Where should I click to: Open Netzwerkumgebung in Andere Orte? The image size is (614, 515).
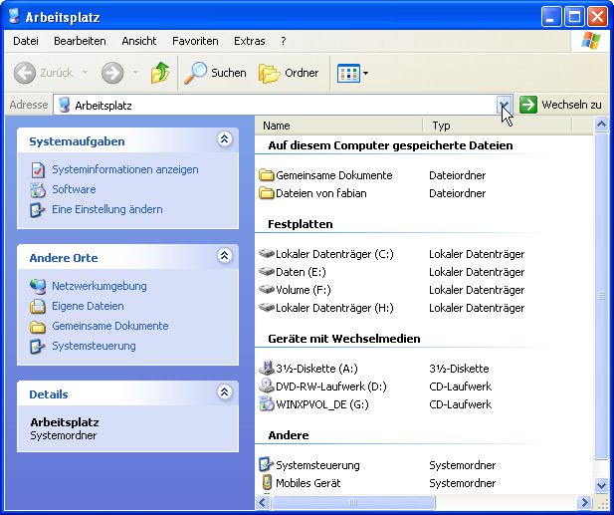[x=100, y=286]
